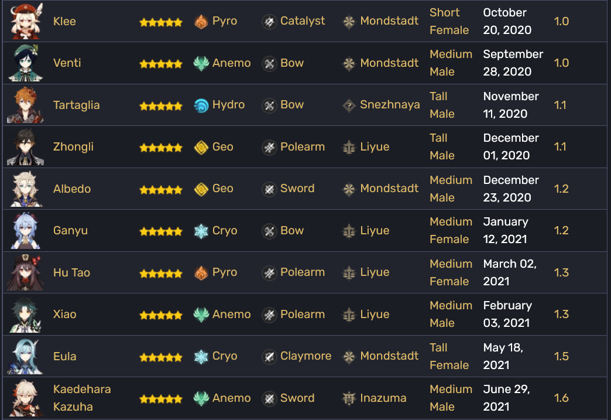
Task: Click the Claymore weapon icon for Eula
Action: (x=269, y=356)
